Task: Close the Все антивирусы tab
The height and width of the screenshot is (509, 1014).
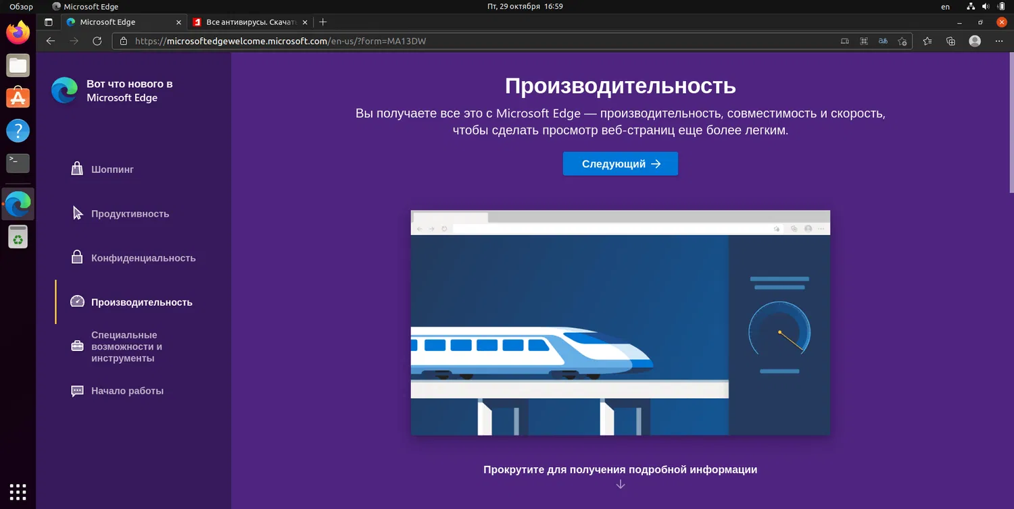Action: point(306,22)
